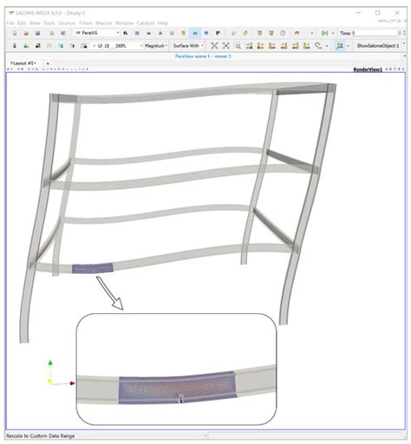Open the Tools menu
The image size is (411, 444).
pos(49,23)
